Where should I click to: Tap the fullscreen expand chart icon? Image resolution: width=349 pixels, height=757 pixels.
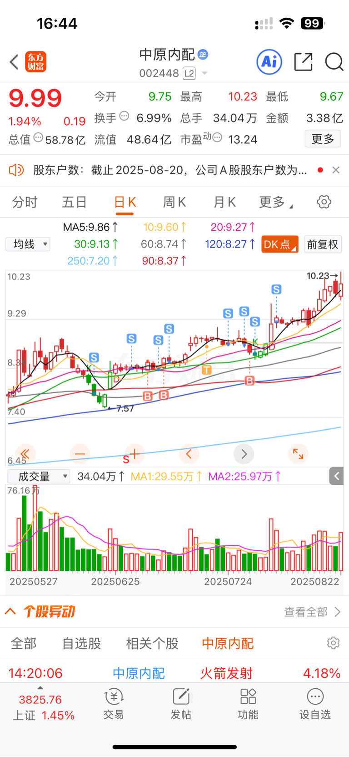[298, 454]
